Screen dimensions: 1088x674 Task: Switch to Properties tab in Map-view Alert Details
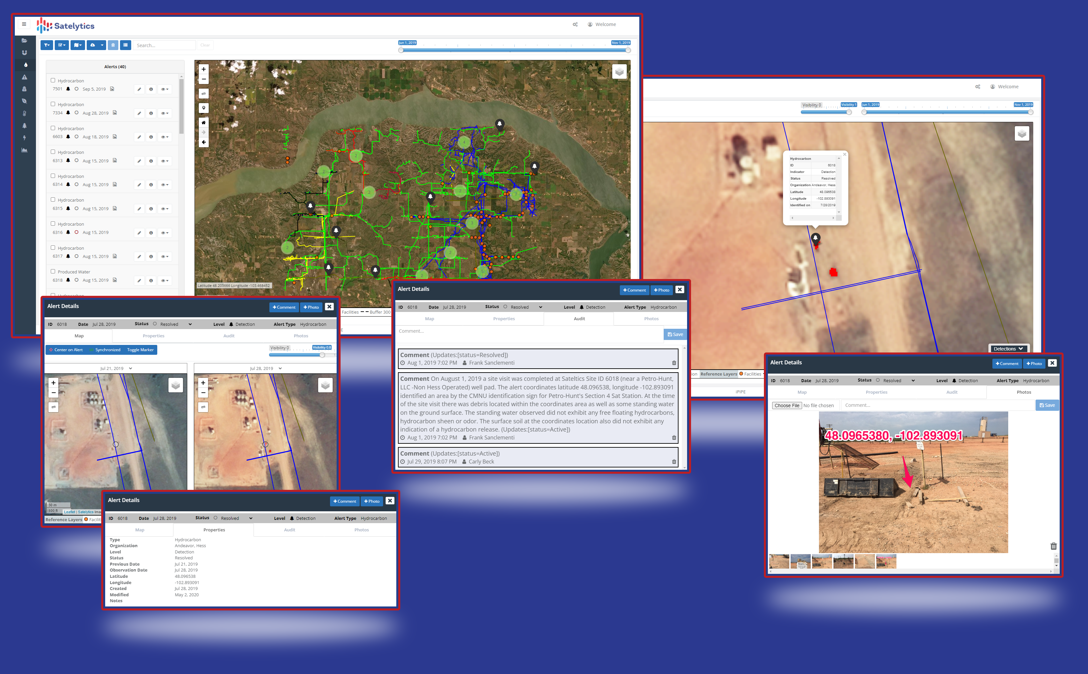tap(153, 336)
